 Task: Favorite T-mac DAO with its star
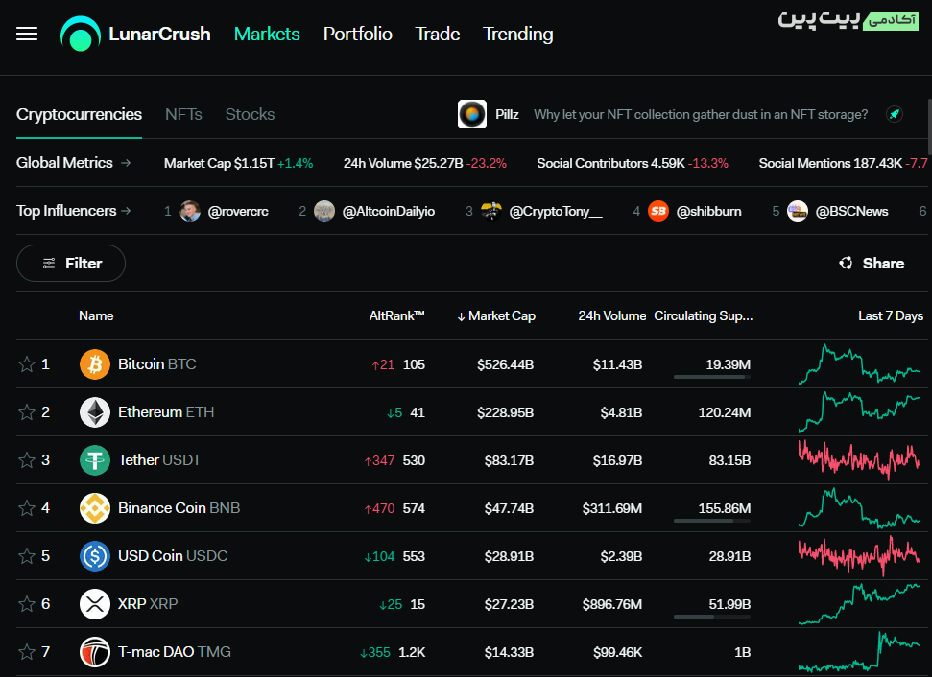pos(27,652)
